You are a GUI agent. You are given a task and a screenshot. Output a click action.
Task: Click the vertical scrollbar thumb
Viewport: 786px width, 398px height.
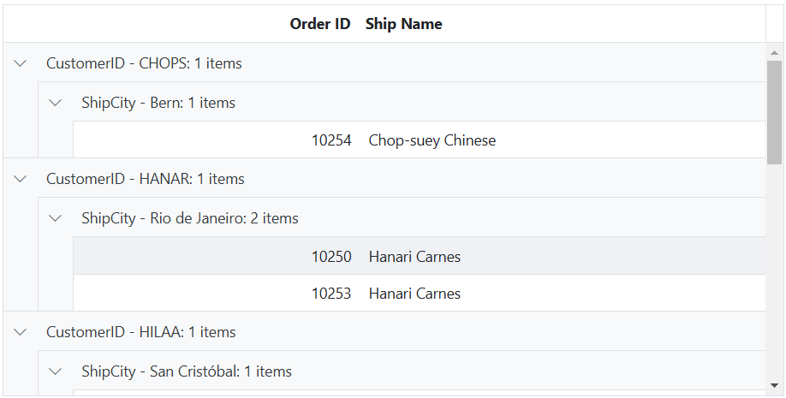pos(775,112)
